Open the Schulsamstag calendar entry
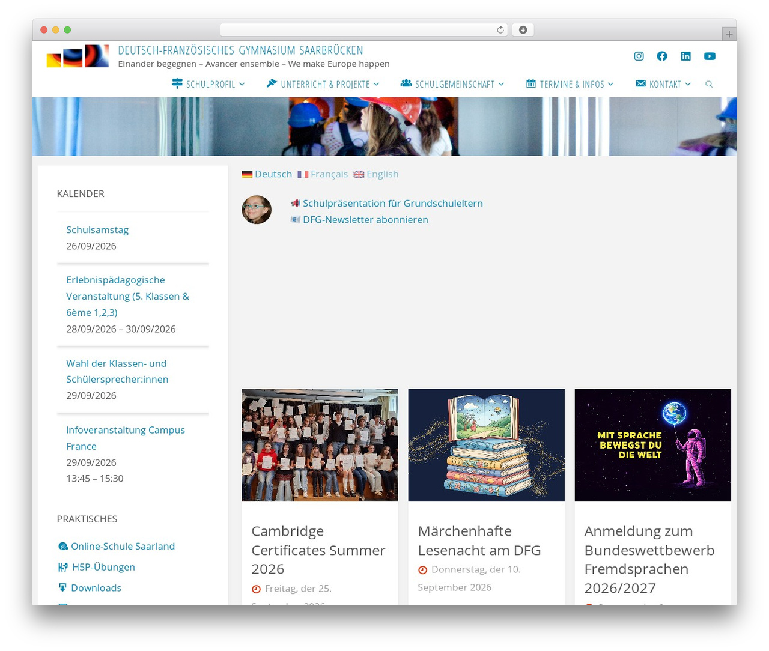769x651 pixels. coord(97,229)
